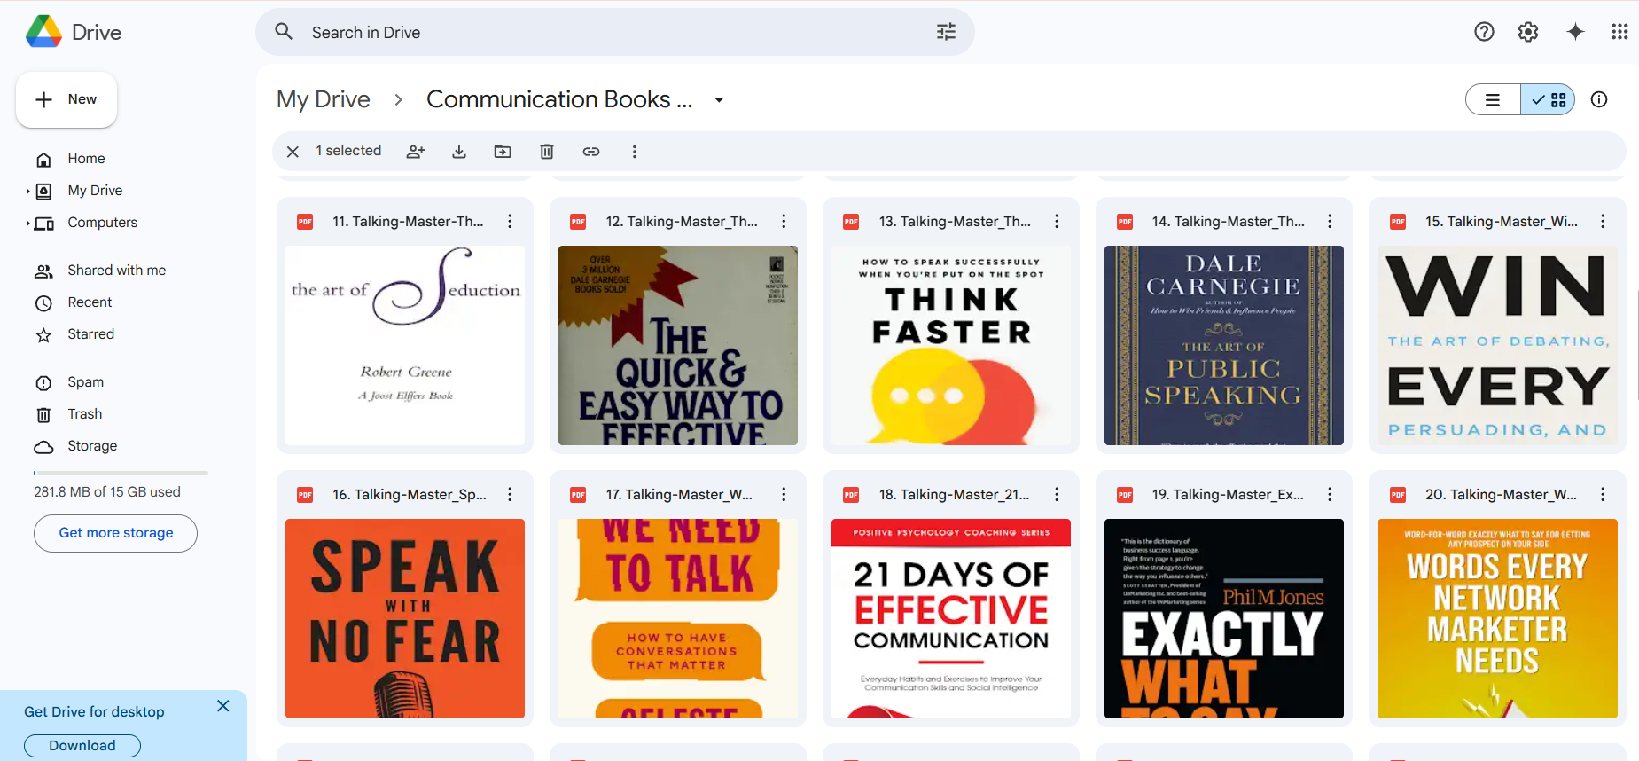This screenshot has width=1639, height=761.
Task: Open Drive settings gear
Action: 1528,32
